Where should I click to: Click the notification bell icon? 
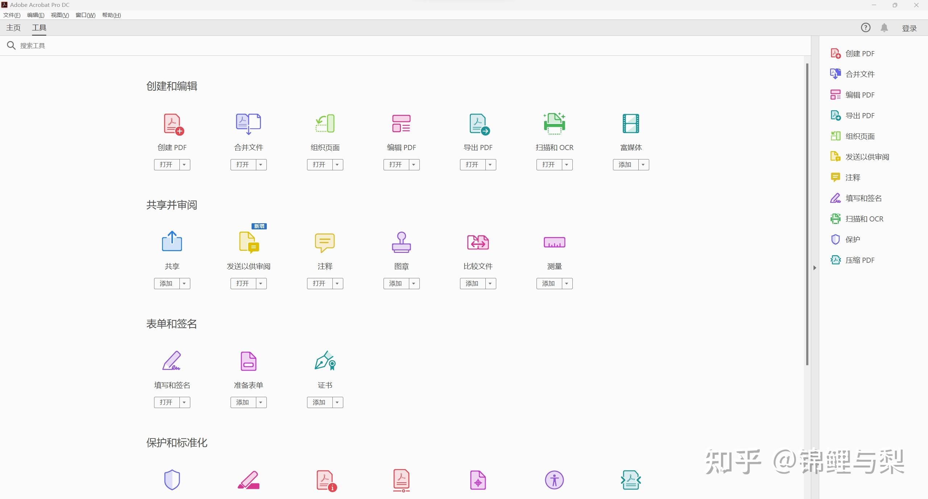[x=884, y=28]
